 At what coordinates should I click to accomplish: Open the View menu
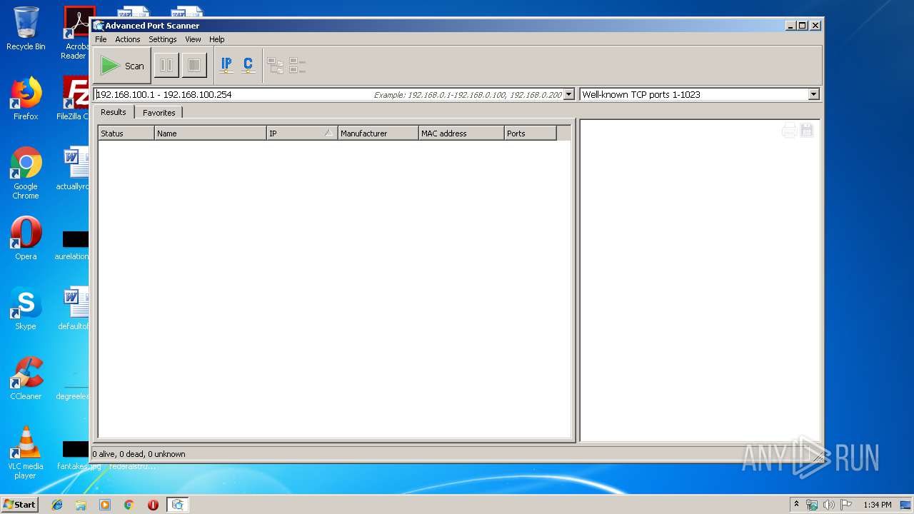pyautogui.click(x=193, y=39)
